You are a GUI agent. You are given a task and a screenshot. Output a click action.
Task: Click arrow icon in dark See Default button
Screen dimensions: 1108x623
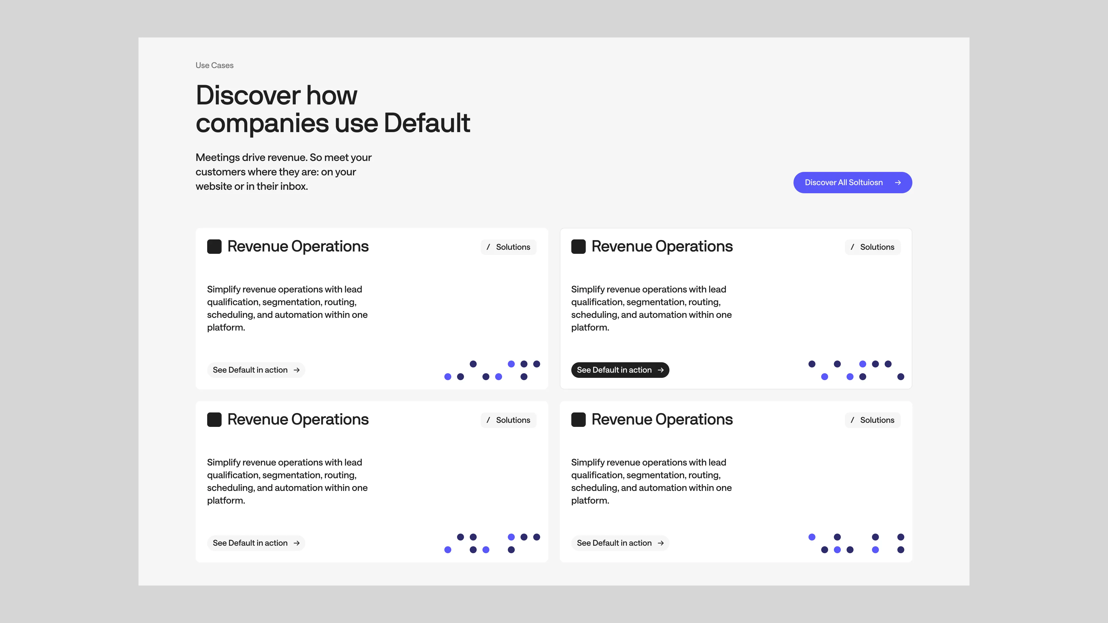click(661, 370)
